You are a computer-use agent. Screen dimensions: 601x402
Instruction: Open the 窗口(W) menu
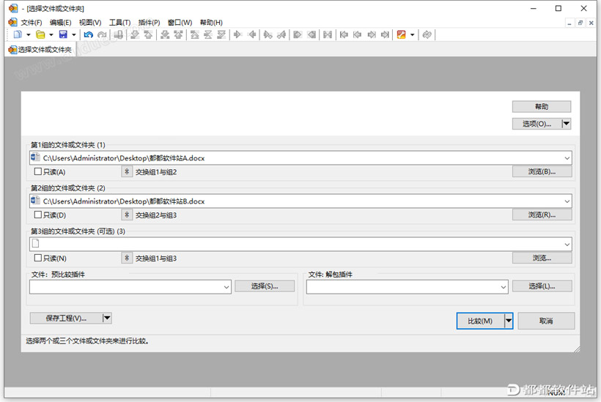(180, 23)
